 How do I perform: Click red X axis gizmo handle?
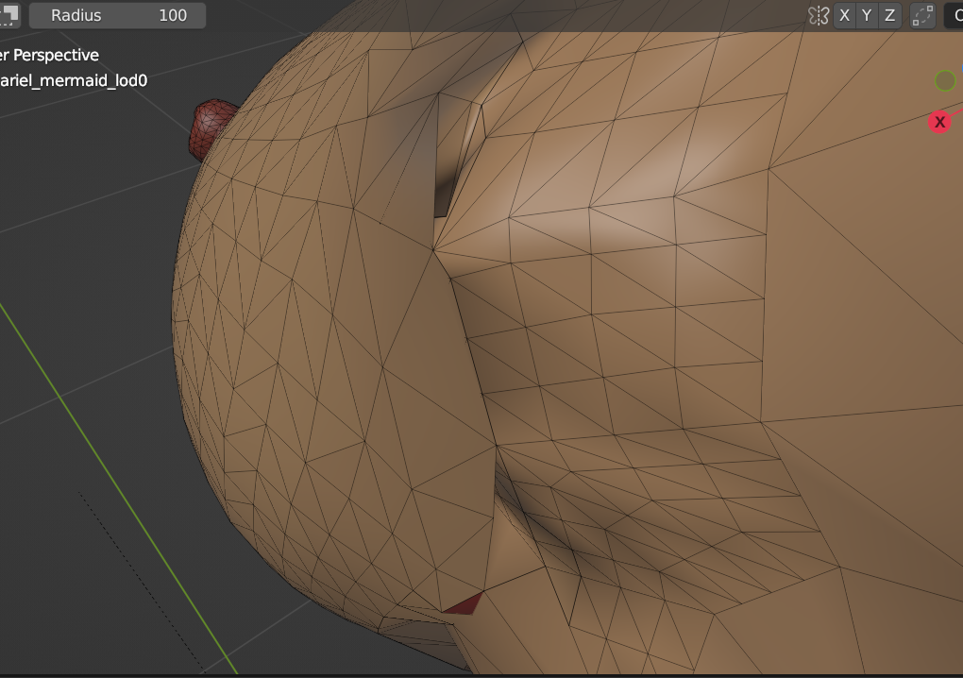pyautogui.click(x=939, y=122)
